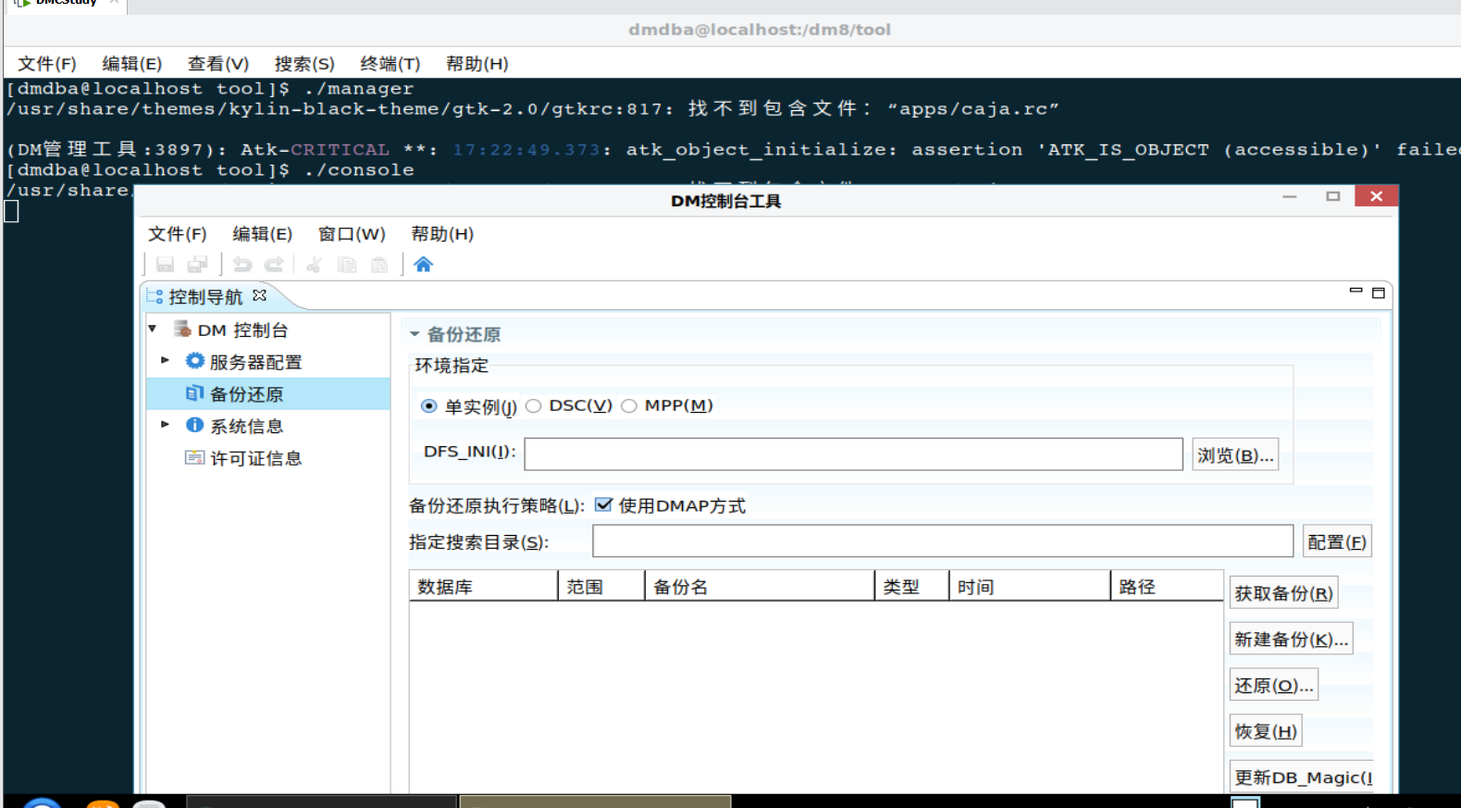This screenshot has height=808, width=1461.
Task: Open the 编辑(E) menu in DM console
Action: (x=262, y=234)
